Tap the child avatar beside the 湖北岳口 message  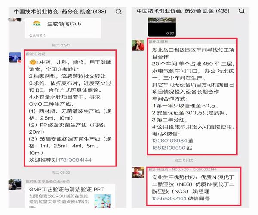pyautogui.click(x=138, y=45)
